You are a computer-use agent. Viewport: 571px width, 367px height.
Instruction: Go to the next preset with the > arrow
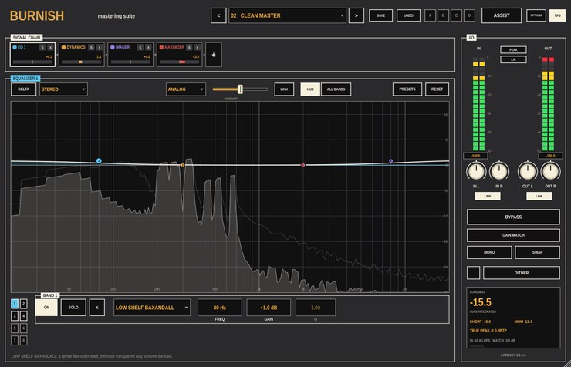point(356,15)
